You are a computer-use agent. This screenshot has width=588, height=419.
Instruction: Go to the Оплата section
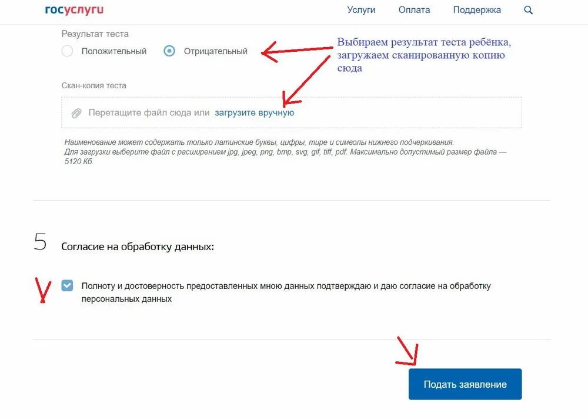coord(414,10)
